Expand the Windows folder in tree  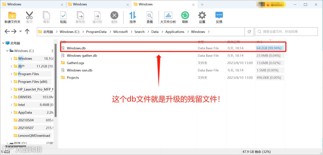click(x=11, y=59)
